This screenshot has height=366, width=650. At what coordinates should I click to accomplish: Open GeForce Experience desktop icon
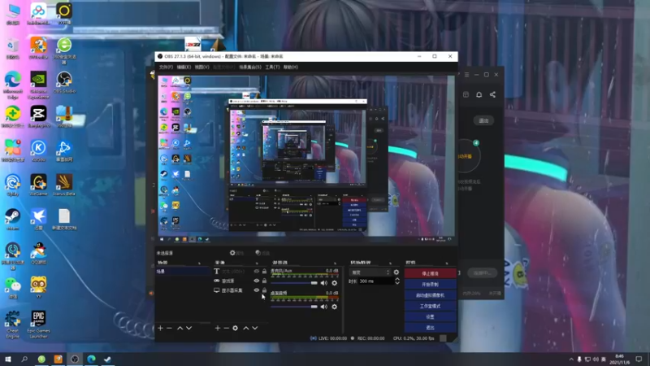click(x=38, y=85)
